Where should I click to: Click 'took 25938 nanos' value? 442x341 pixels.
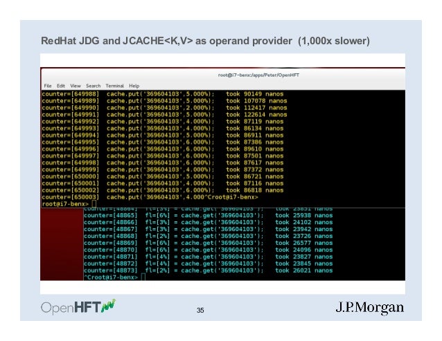(304, 216)
